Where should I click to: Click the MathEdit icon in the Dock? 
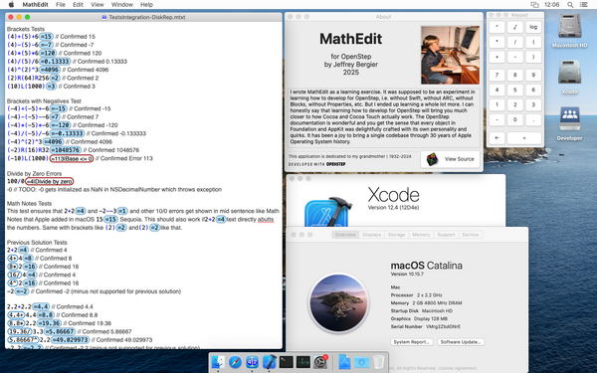tap(252, 362)
